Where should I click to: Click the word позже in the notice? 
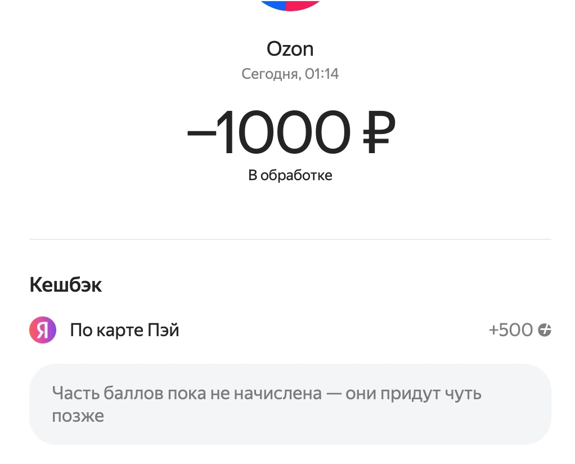coord(78,417)
